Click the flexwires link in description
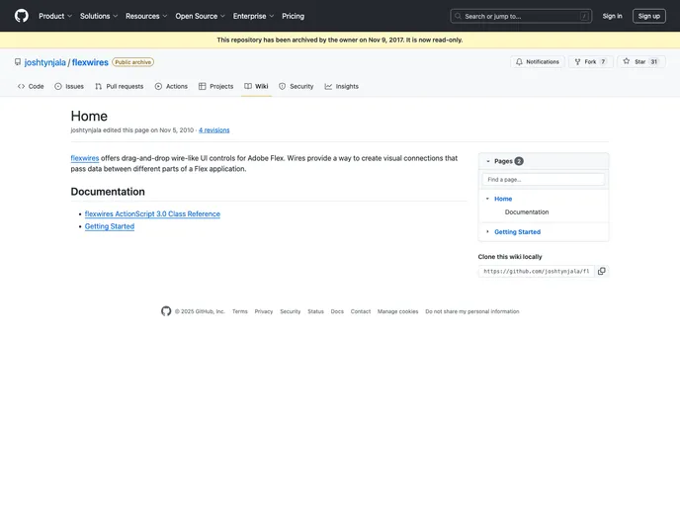Viewport: 680px width, 506px height. click(85, 158)
